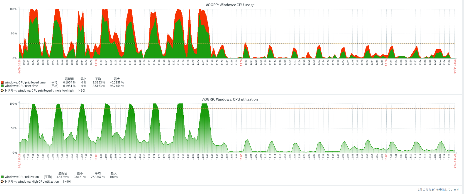The image size is (464, 194).
Task: Click the green CPU utilization legend swatch
Action: coord(2,177)
